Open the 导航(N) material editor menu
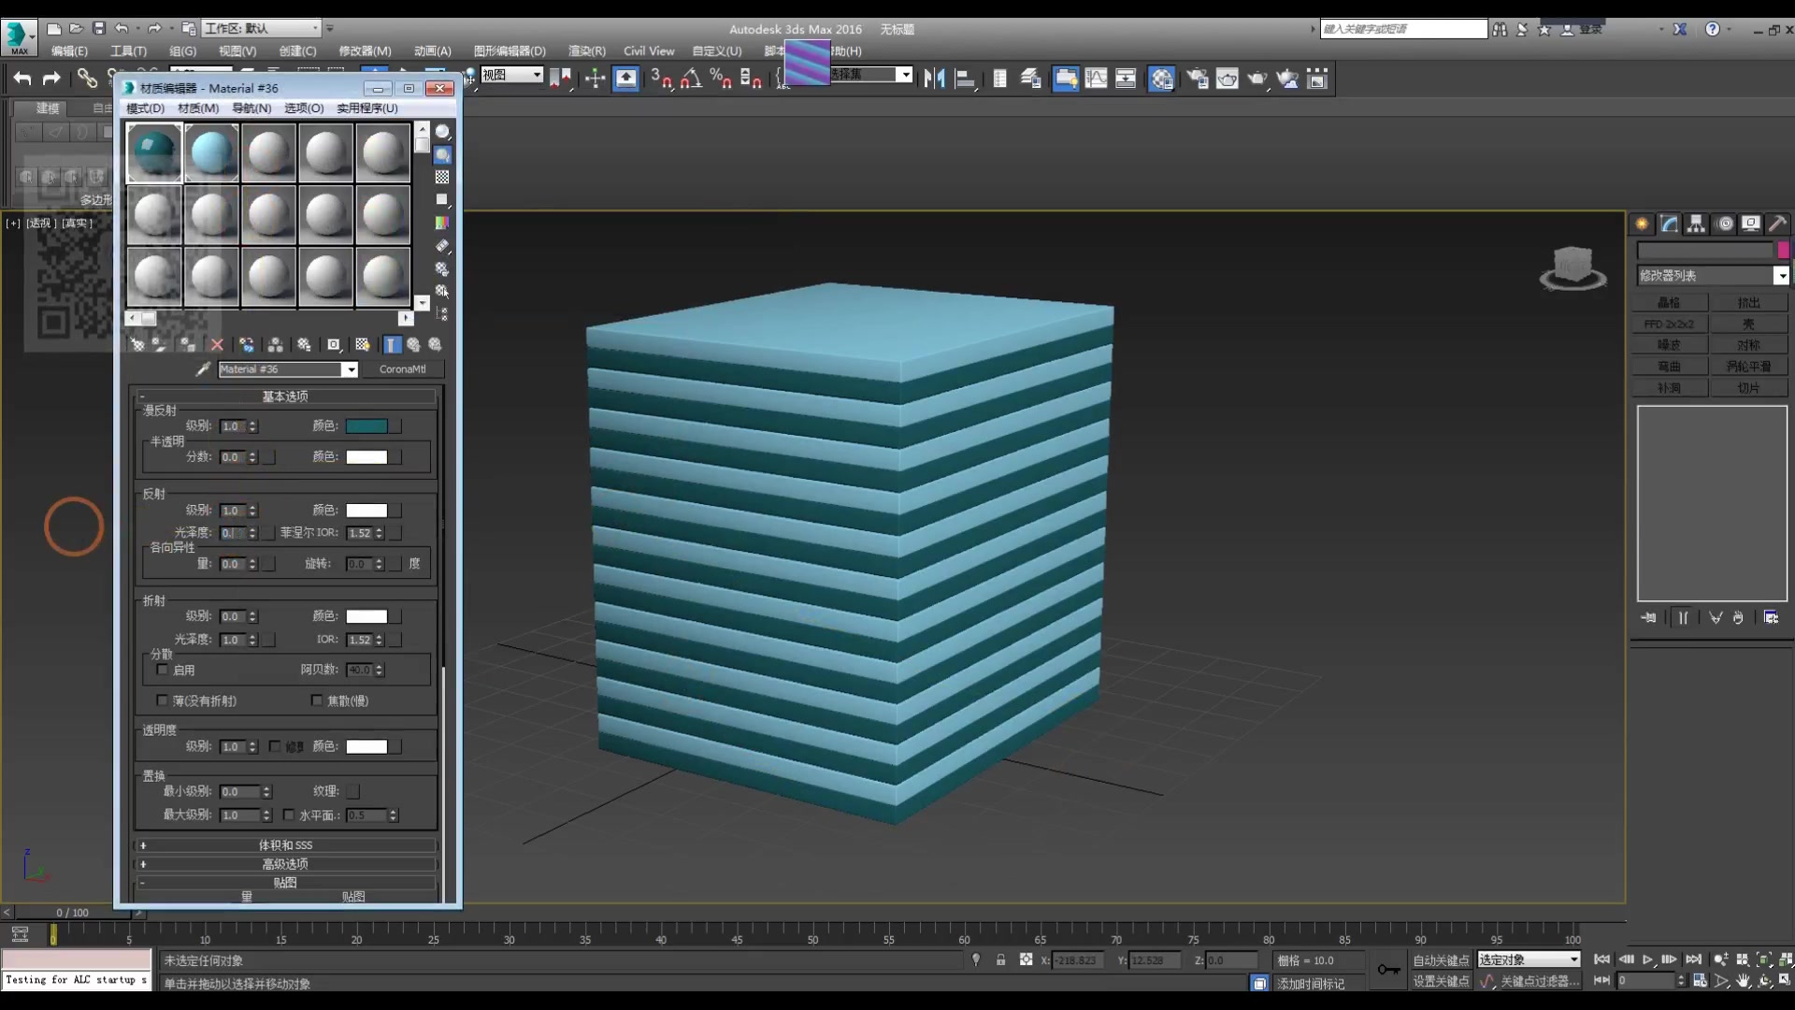The width and height of the screenshot is (1795, 1010). (251, 108)
